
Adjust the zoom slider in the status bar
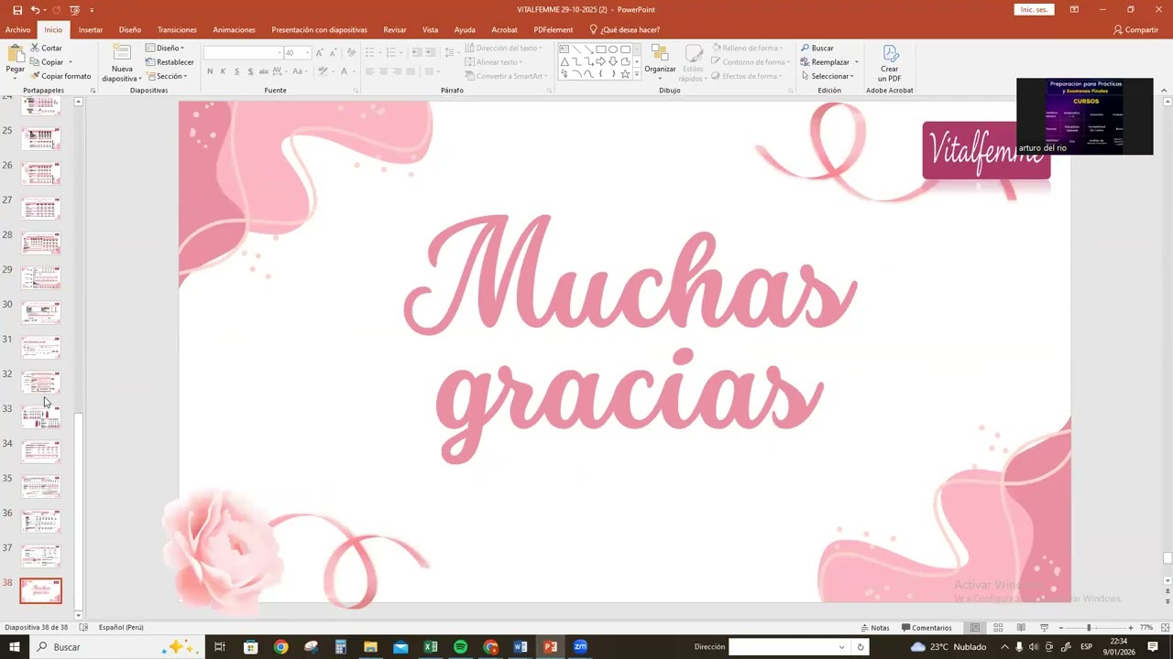click(1089, 628)
